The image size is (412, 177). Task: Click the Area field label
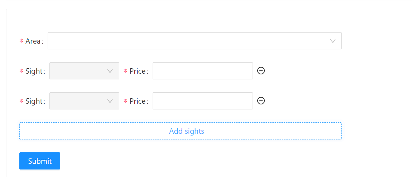33,41
